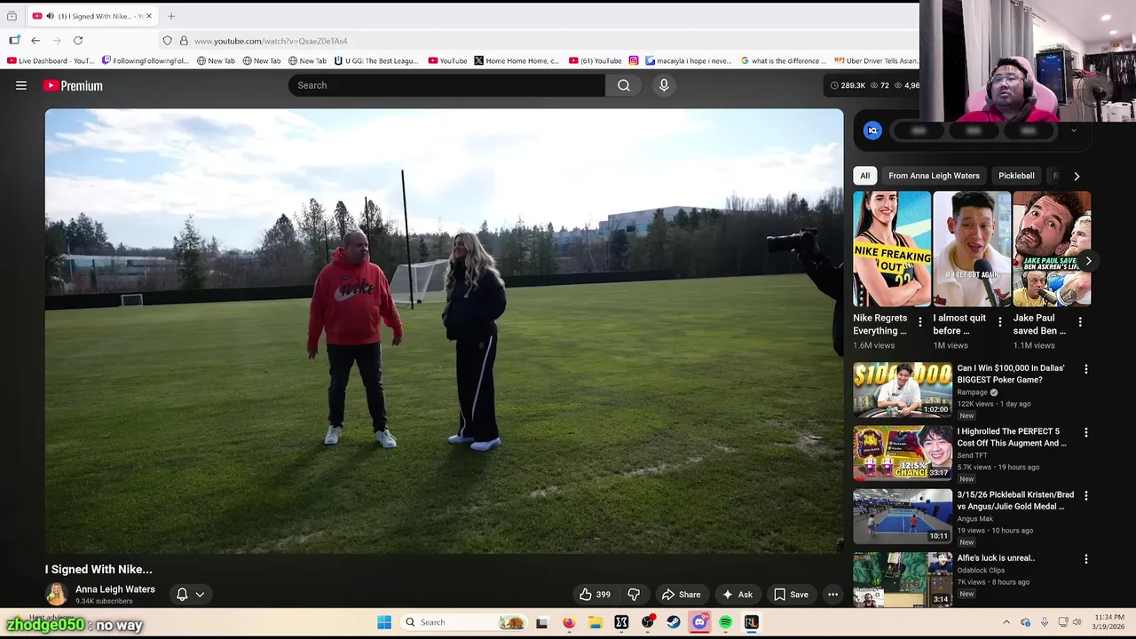The height and width of the screenshot is (639, 1136).
Task: Open I almost quit before short
Action: (972, 248)
